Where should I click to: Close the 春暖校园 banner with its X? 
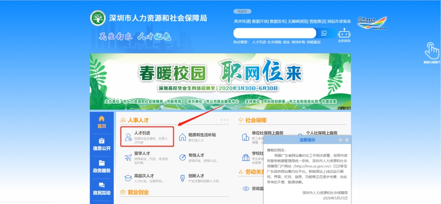(349, 56)
